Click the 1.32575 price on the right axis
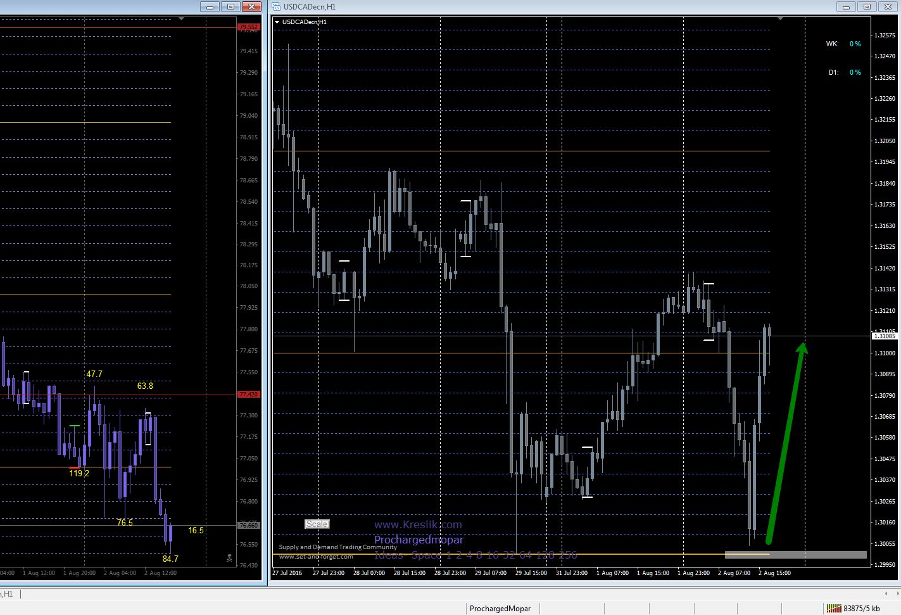 tap(885, 35)
